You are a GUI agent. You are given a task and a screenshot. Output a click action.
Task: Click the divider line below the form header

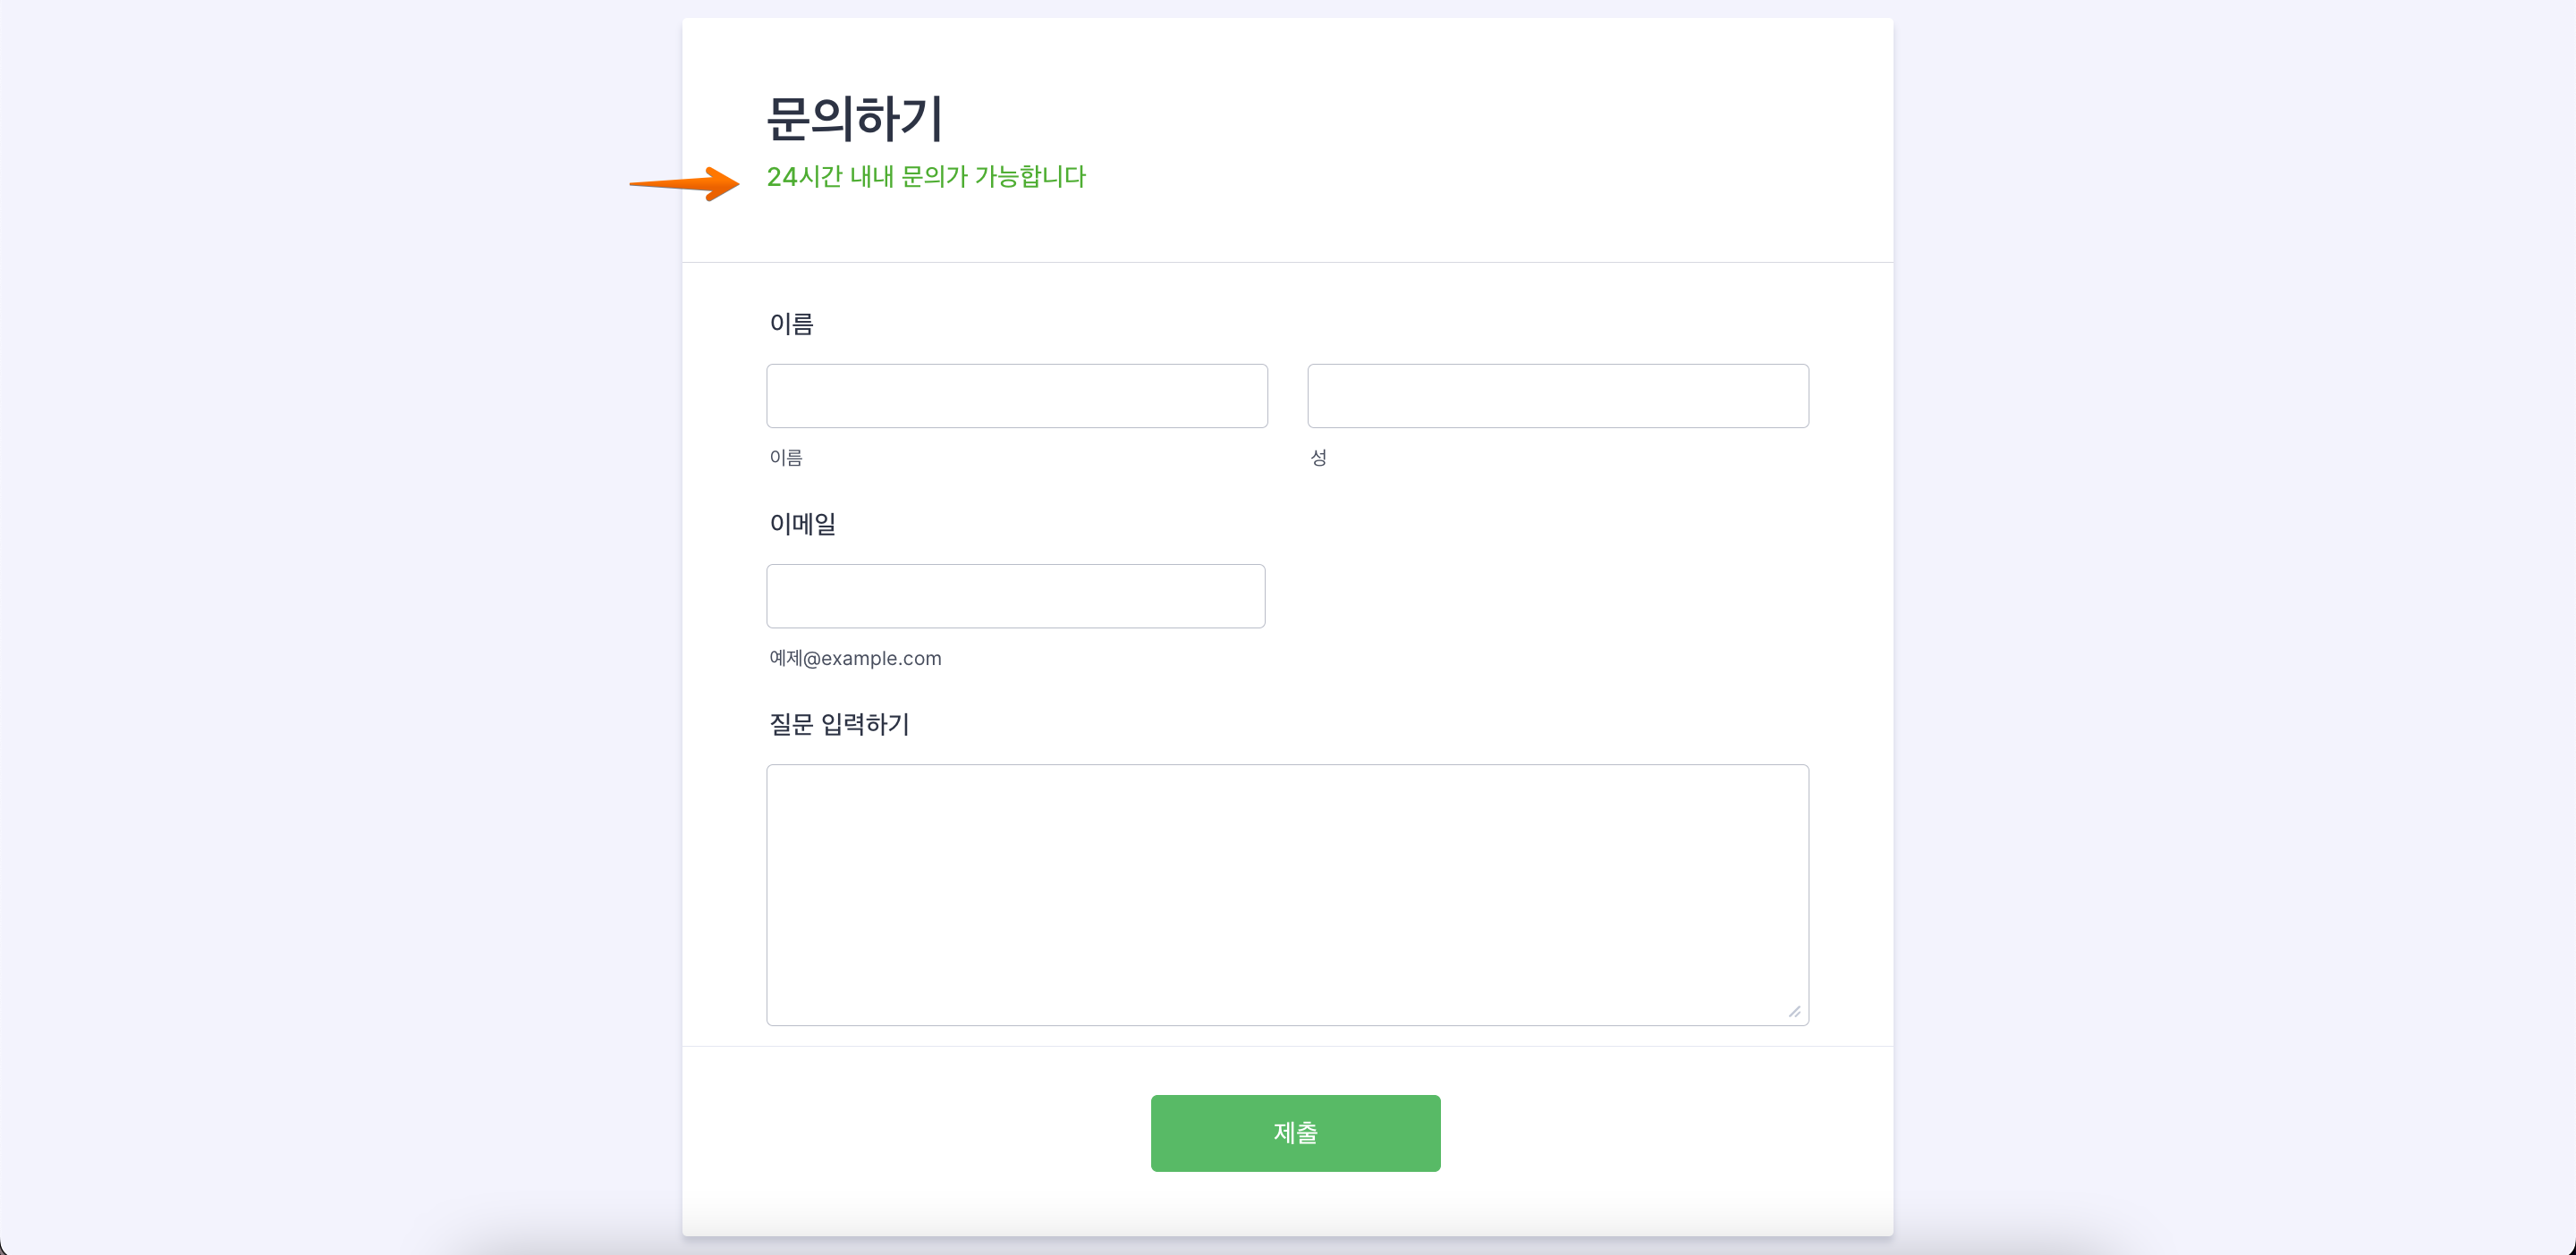pos(1287,263)
